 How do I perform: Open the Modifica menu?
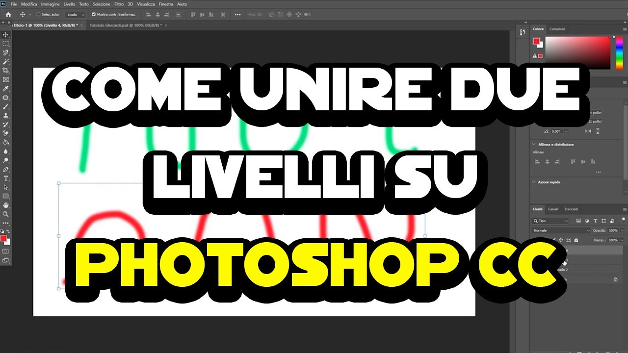[x=29, y=4]
